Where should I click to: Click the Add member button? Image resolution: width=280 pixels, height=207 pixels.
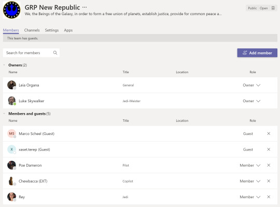257,53
